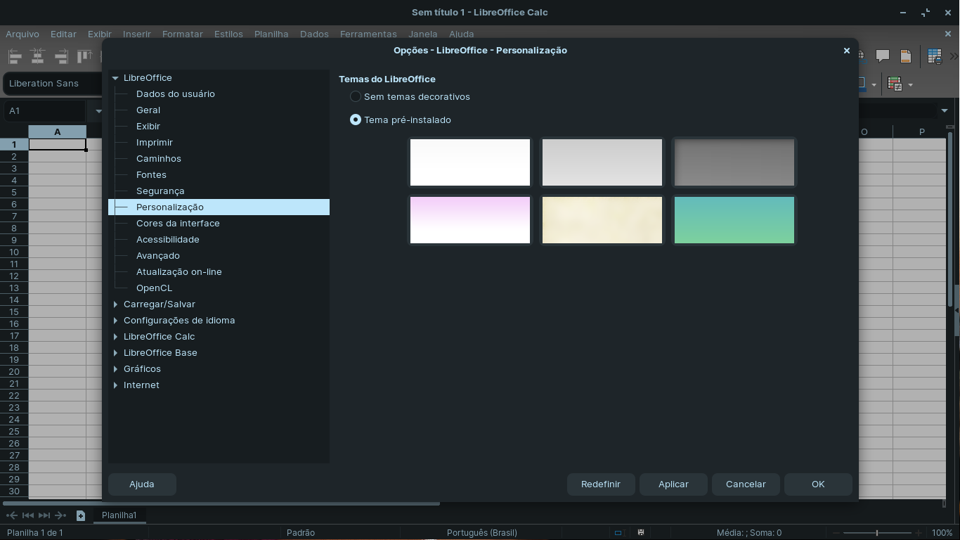Choose the pink gradient theme thumbnail
Viewport: 960px width, 540px height.
coord(470,220)
